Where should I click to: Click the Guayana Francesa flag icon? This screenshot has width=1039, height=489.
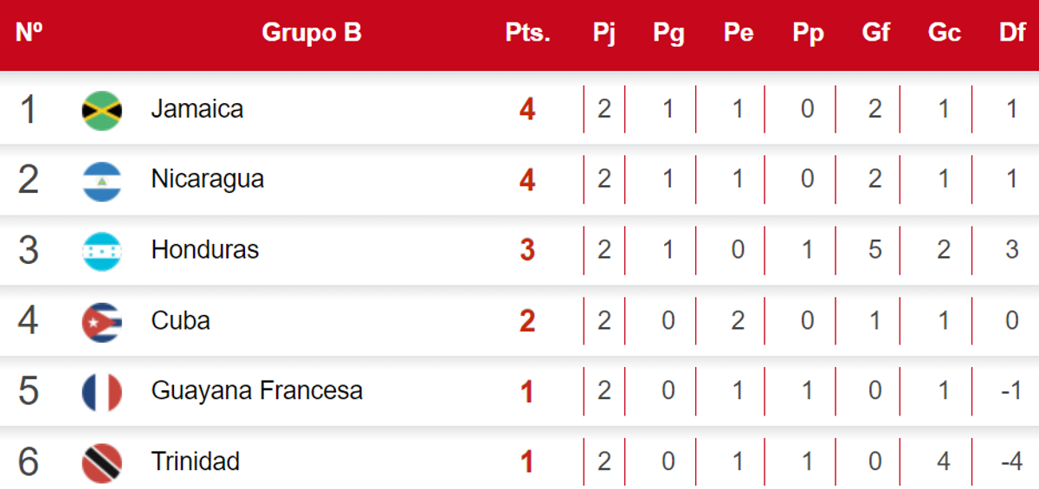101,392
